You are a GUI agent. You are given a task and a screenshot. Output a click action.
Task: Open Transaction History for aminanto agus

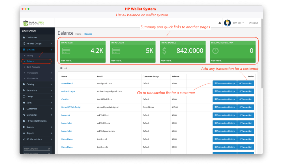click(x=224, y=91)
